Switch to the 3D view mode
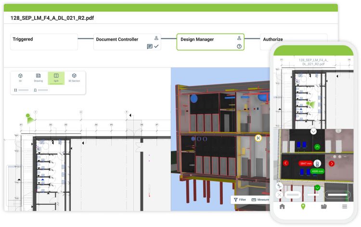Screen dimensions: 361x227 tap(20, 78)
